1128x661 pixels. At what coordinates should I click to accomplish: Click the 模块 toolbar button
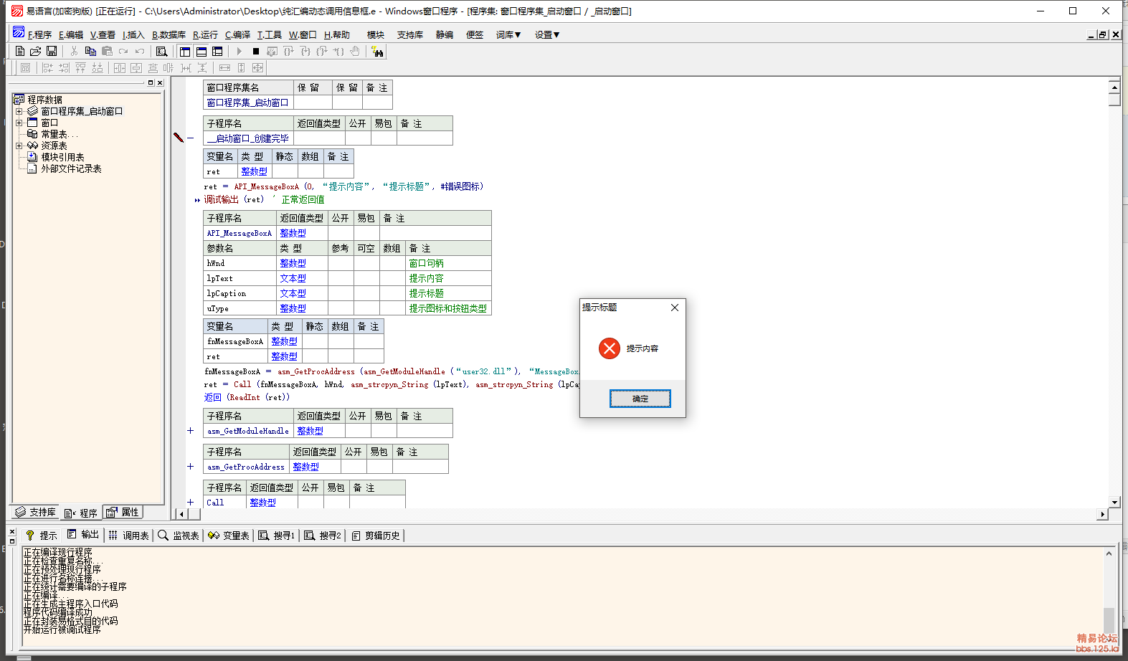click(x=376, y=34)
